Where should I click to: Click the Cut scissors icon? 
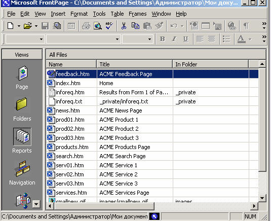tap(124, 26)
